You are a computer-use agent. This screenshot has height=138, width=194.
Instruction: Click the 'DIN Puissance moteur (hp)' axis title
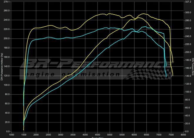(x=2, y=67)
